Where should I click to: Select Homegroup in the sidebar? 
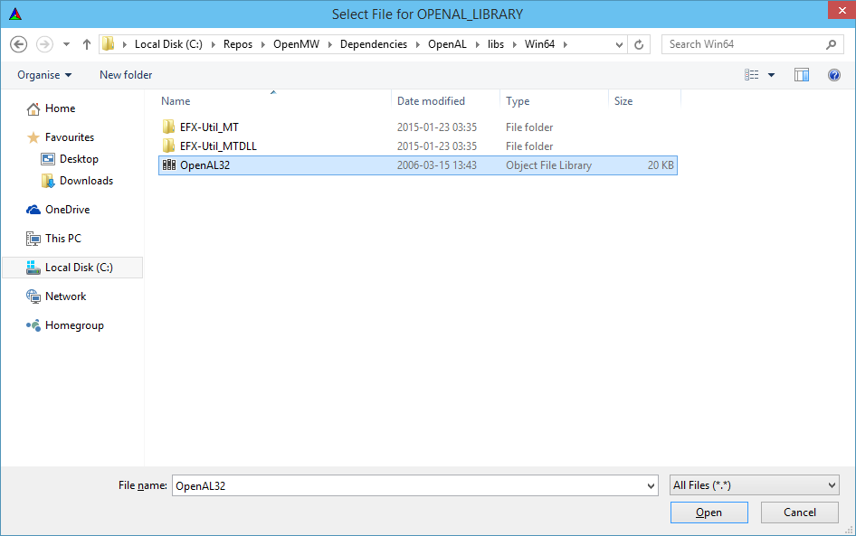point(71,324)
